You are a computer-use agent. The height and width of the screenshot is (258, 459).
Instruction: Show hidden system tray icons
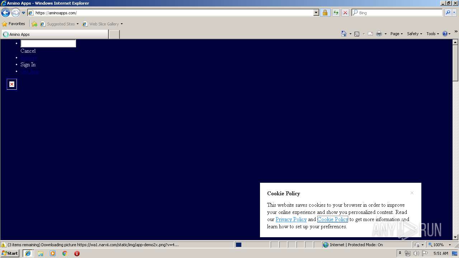click(400, 253)
